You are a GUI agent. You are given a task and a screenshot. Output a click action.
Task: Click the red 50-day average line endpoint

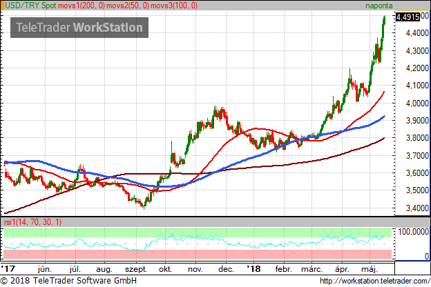pyautogui.click(x=384, y=92)
